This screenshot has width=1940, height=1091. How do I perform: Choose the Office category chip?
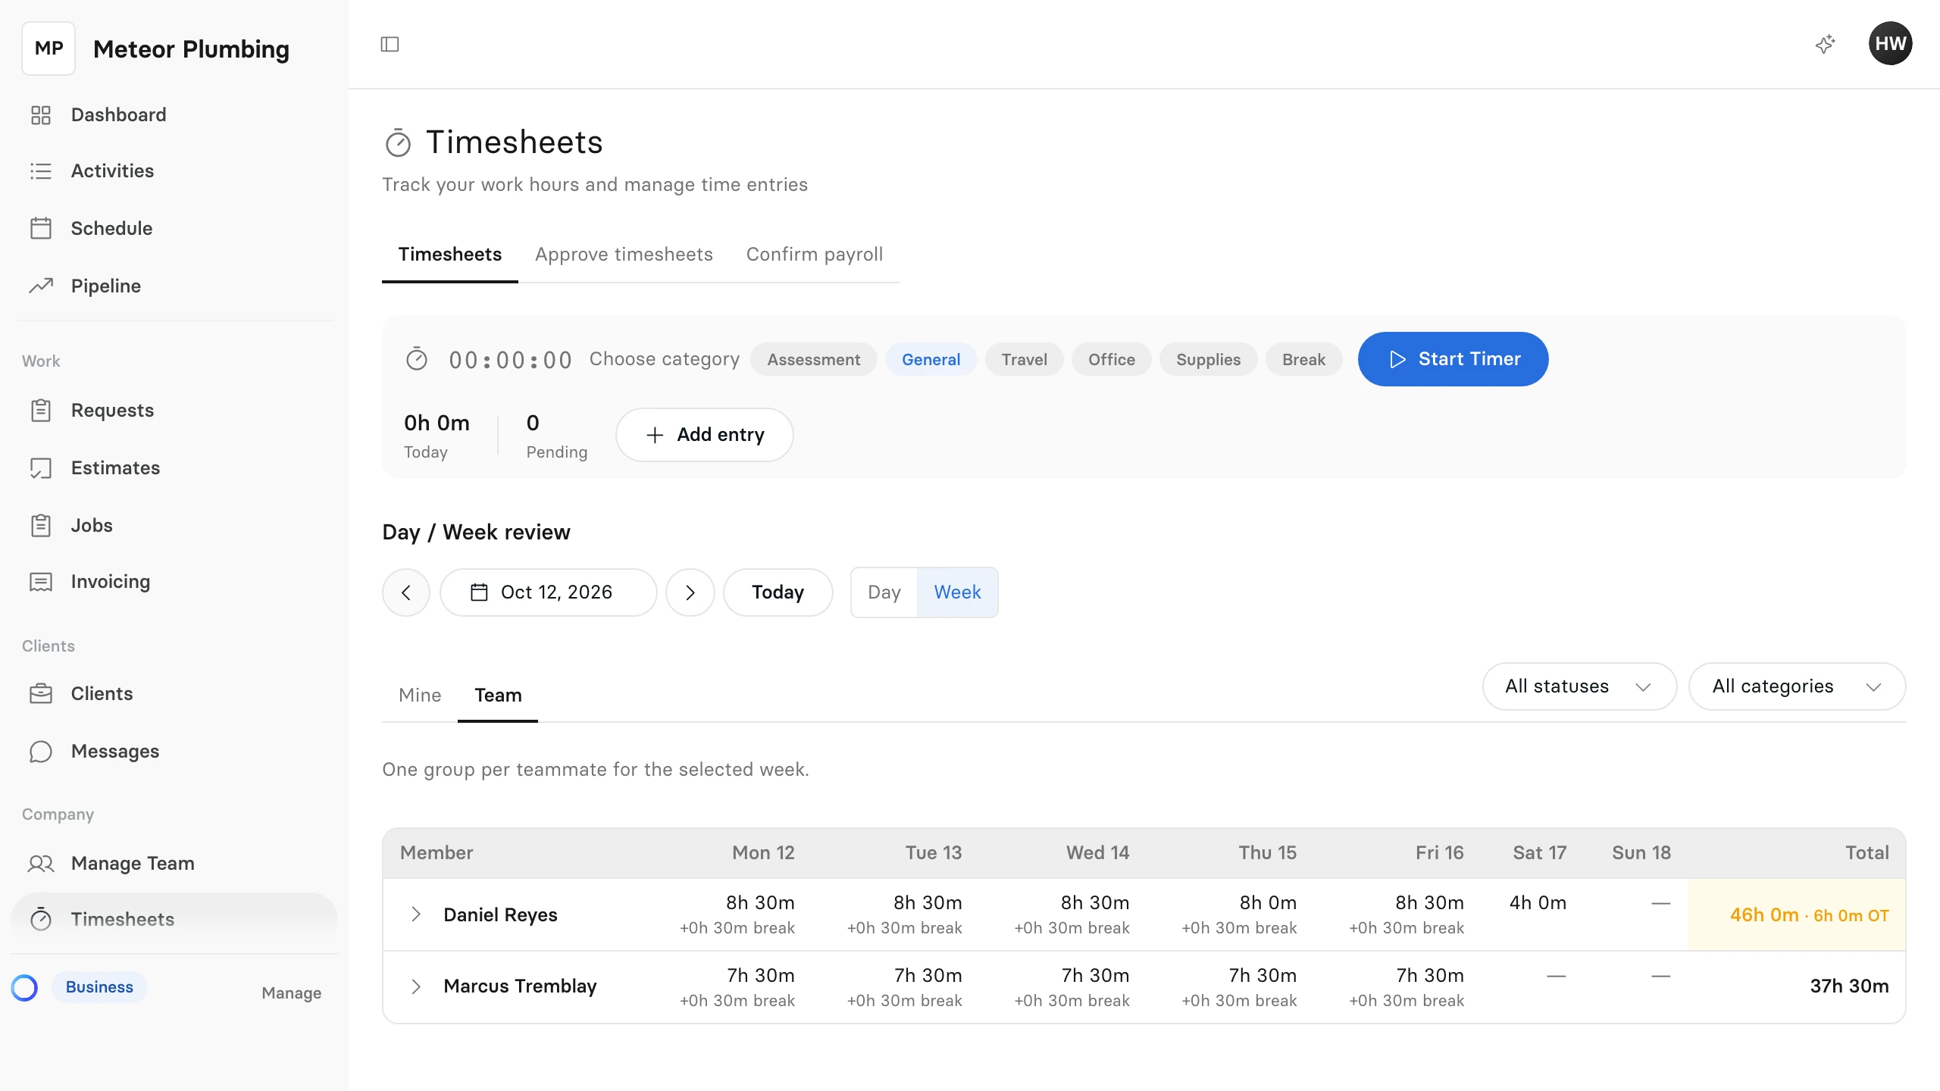coord(1111,359)
